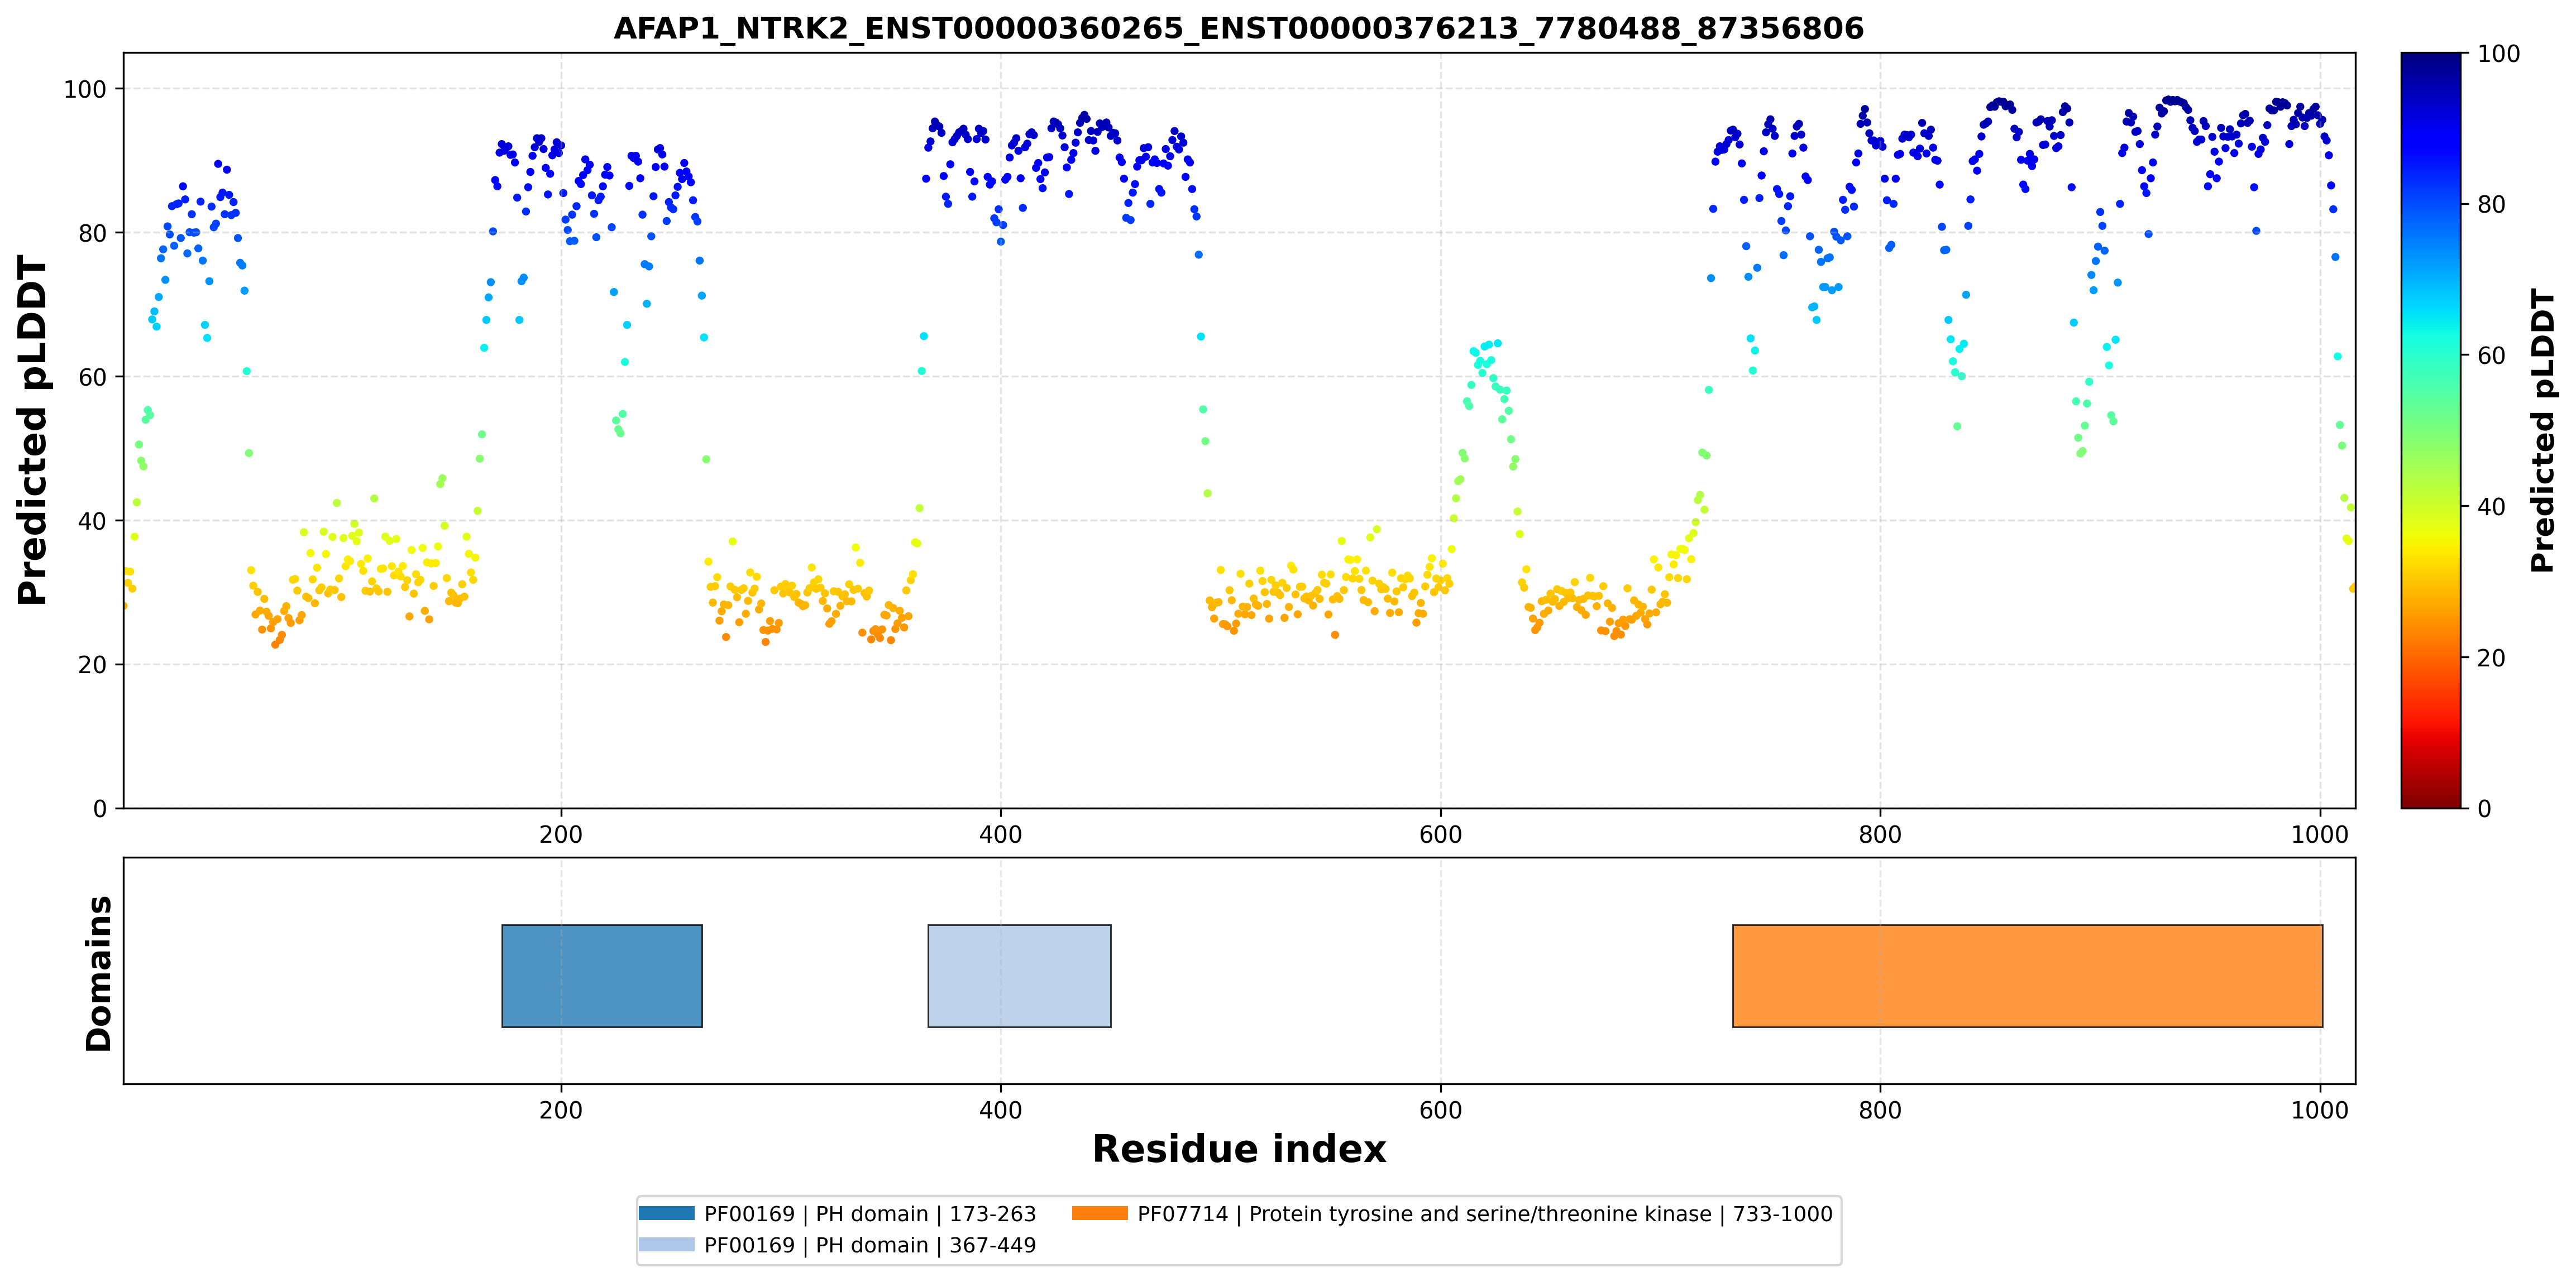Screen dimensions: 2576x1282
Task: Click legend text 'PH domain | 173-263'
Action: tap(926, 1214)
